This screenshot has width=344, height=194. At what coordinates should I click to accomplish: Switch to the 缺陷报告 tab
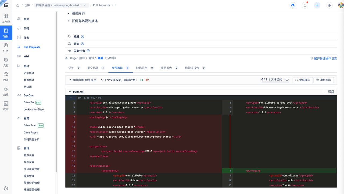click(145, 68)
